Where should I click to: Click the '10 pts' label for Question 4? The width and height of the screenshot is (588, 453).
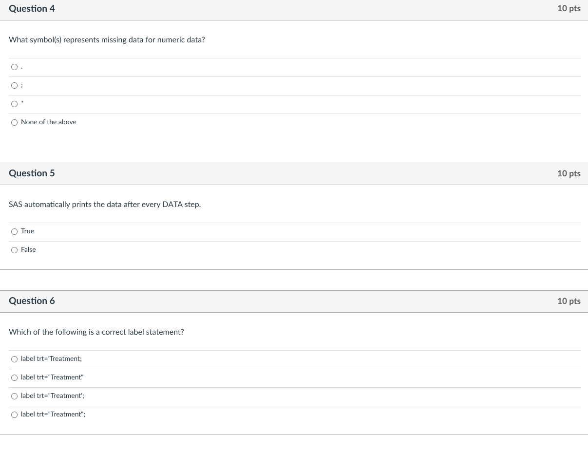(x=569, y=9)
